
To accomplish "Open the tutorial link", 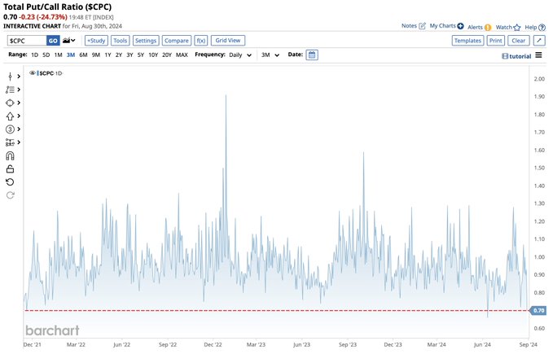I will point(516,56).
